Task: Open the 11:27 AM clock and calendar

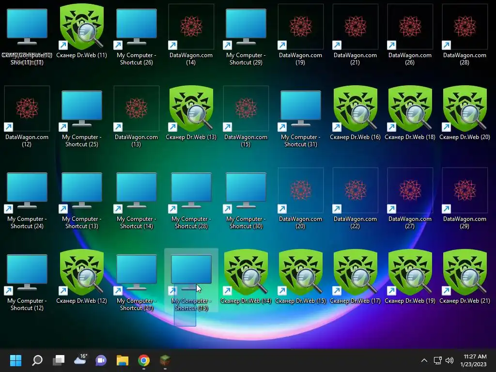Action: (x=475, y=360)
